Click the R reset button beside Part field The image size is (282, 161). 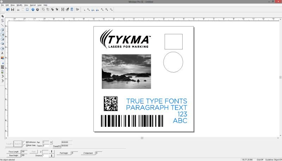(51, 142)
